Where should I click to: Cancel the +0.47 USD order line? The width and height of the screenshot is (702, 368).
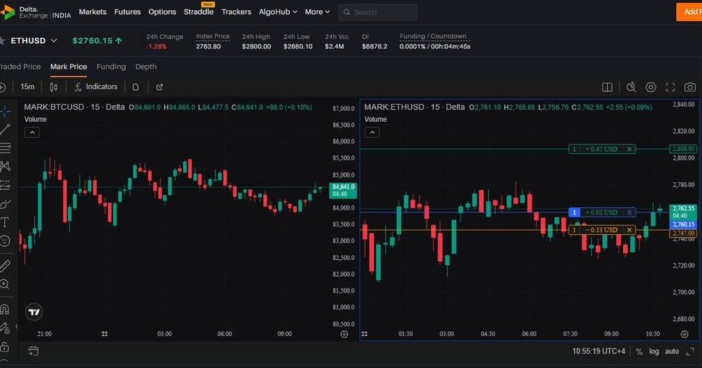[x=629, y=149]
